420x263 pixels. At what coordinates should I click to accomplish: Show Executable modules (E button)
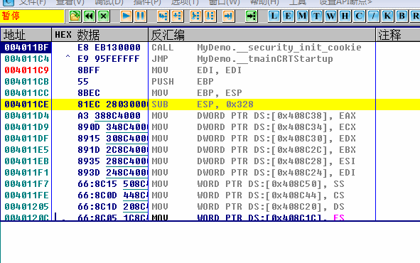(x=289, y=16)
